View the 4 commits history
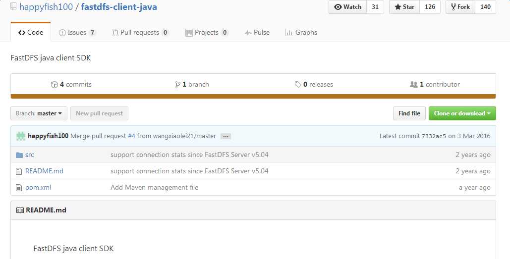510x259 pixels. point(71,85)
